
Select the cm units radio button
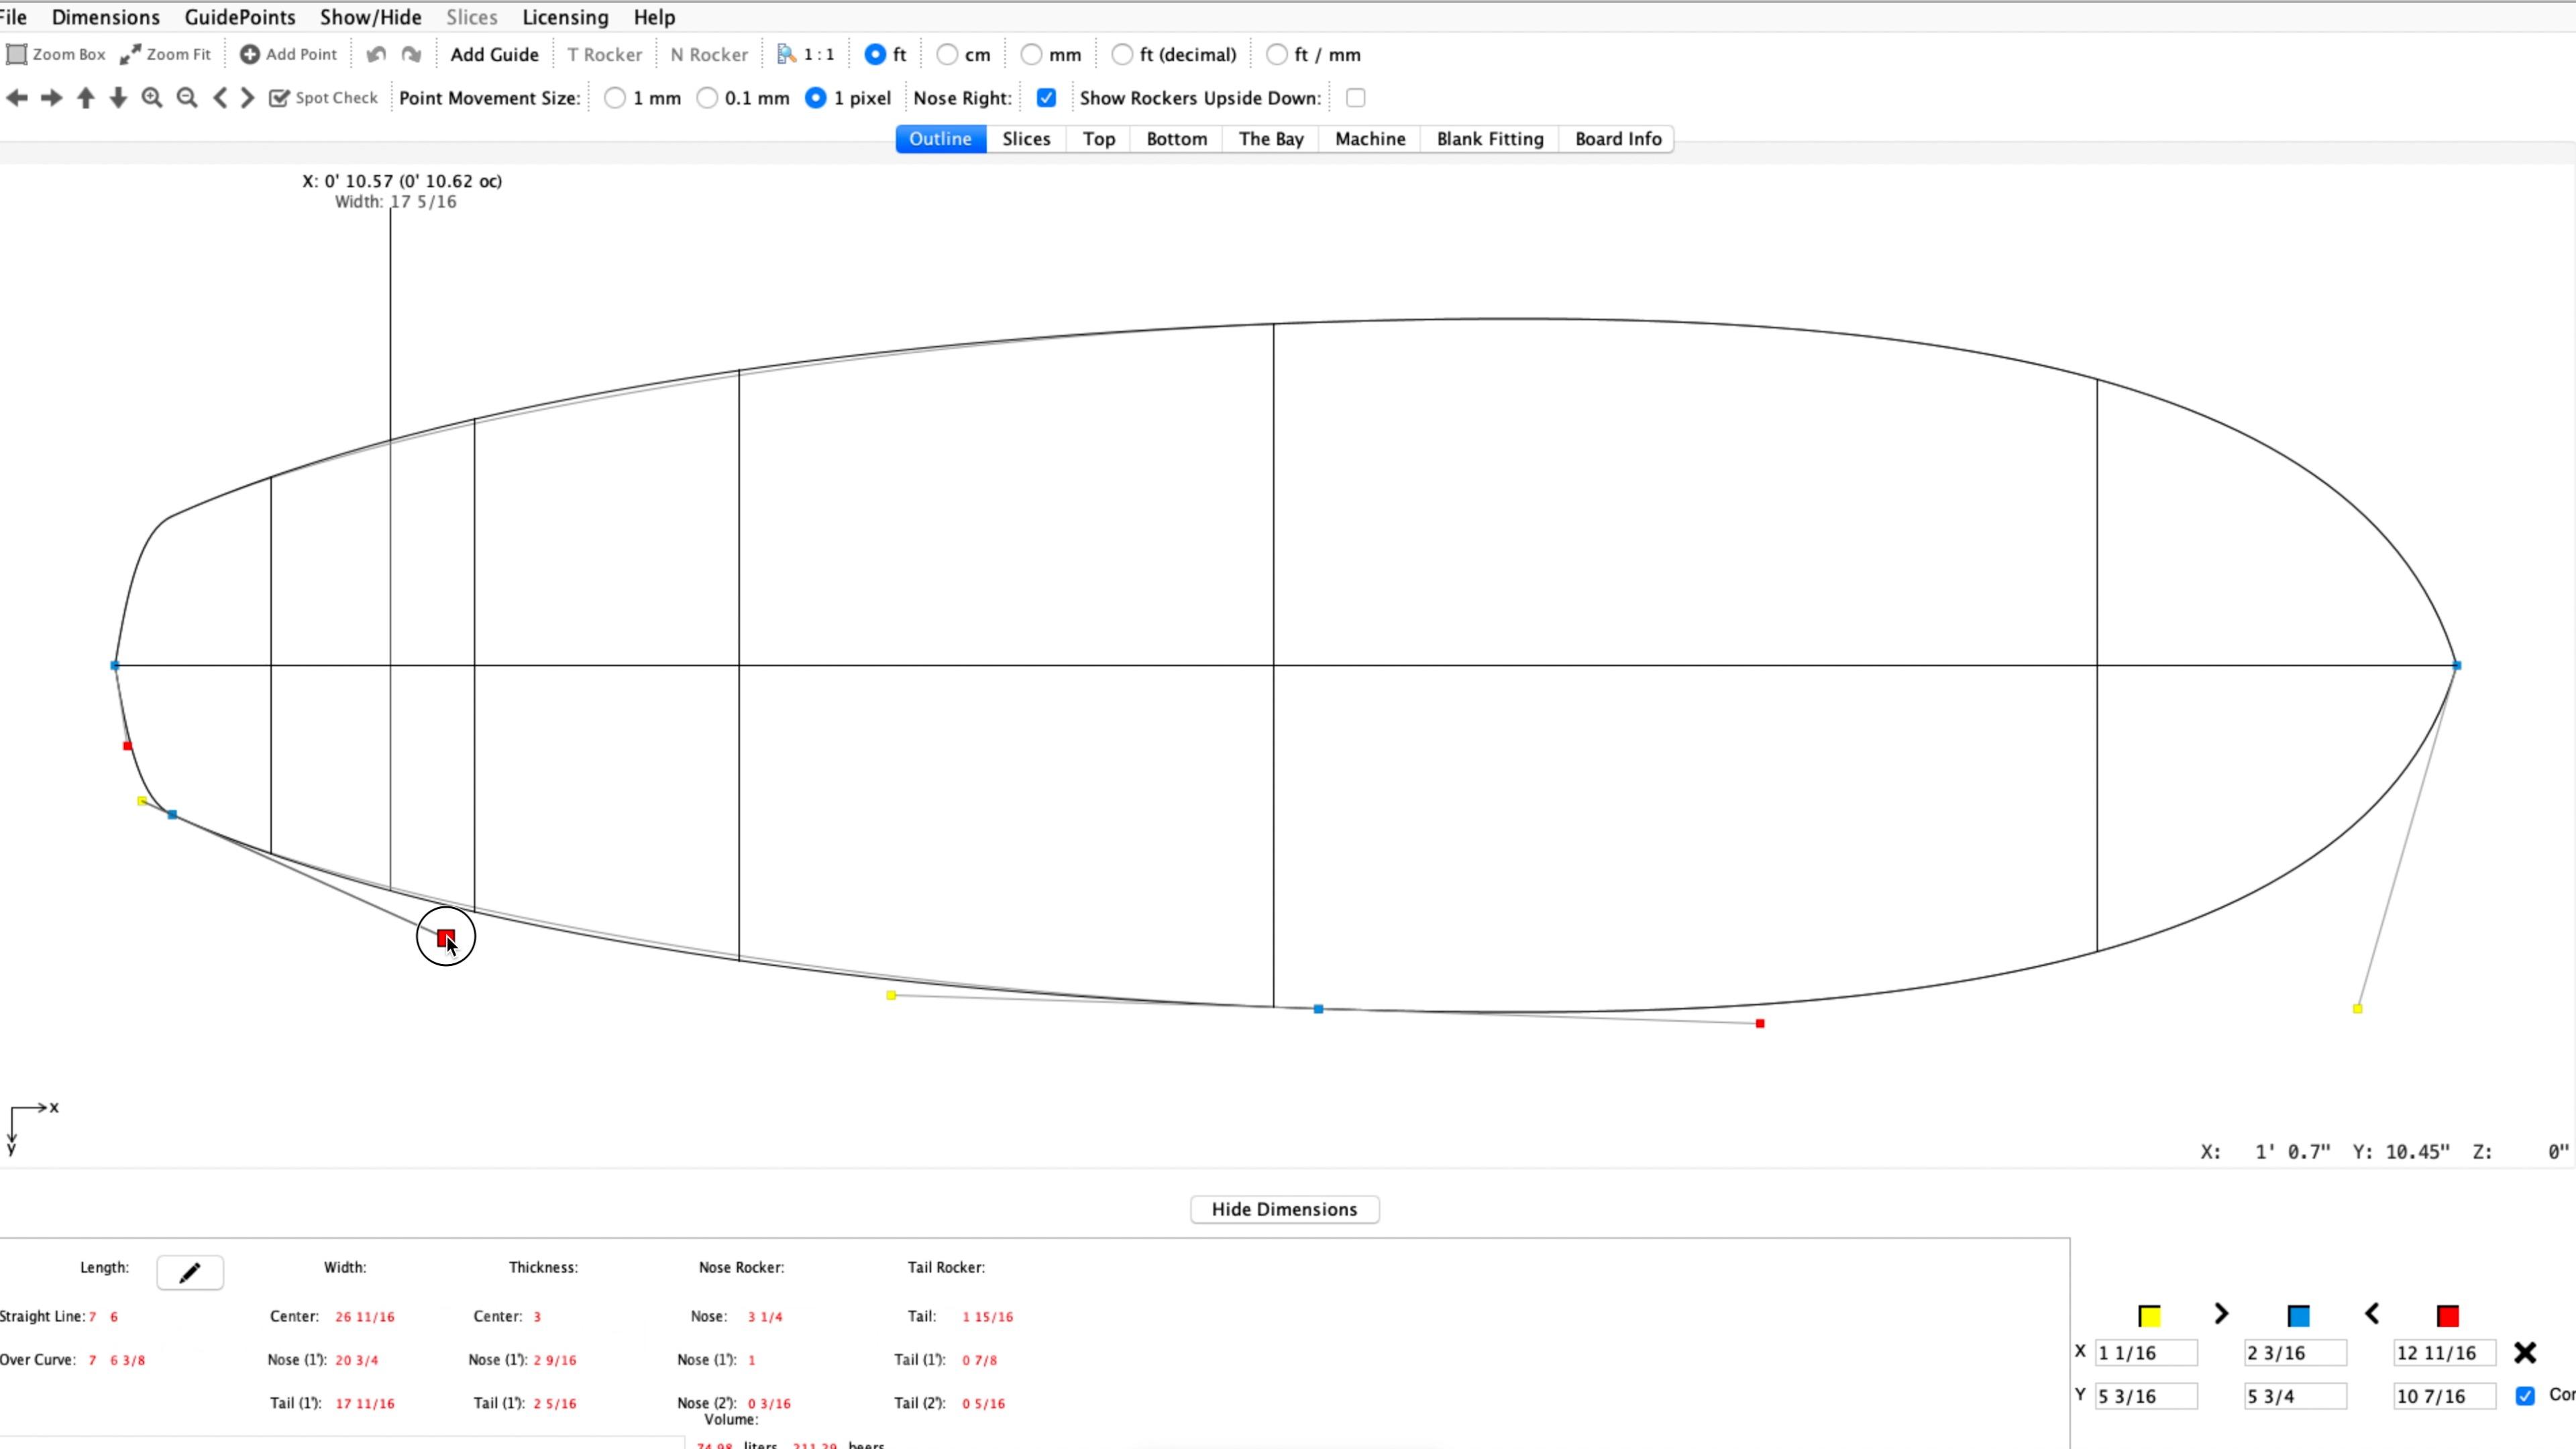click(947, 55)
